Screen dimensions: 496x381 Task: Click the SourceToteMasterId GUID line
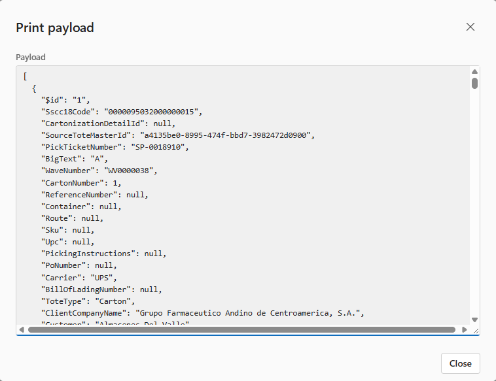tap(178, 135)
